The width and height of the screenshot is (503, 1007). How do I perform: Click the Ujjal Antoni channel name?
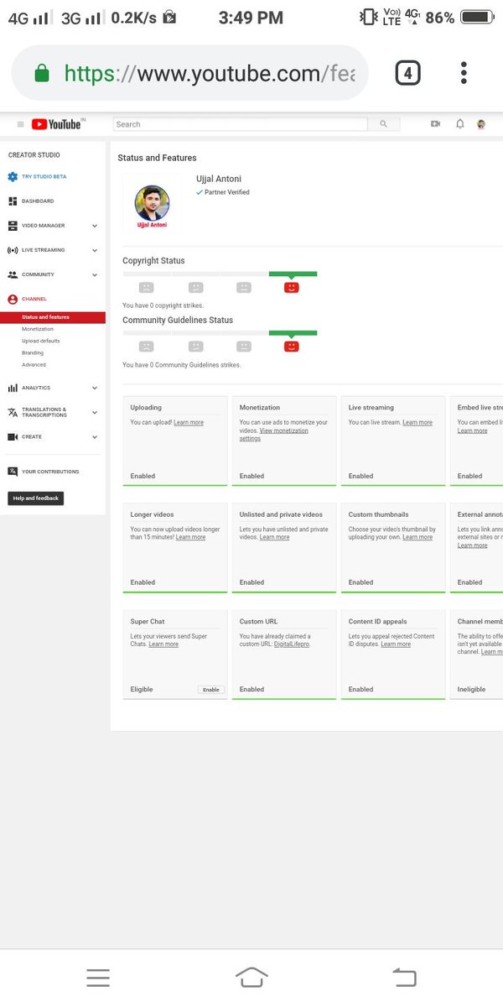[218, 180]
